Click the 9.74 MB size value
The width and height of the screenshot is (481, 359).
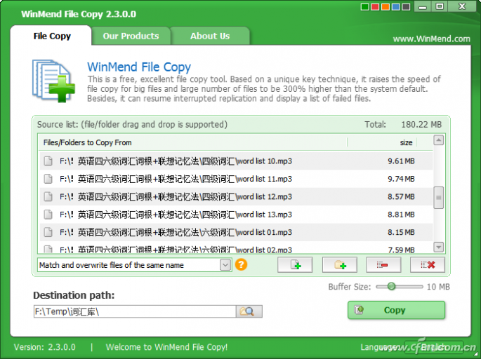[x=401, y=179]
